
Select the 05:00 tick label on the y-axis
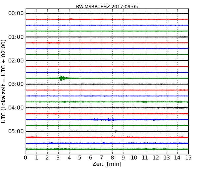(16, 132)
